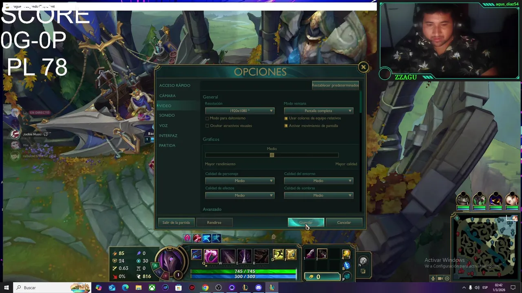This screenshot has height=293, width=522.
Task: Click first ally champion portrait above minimap
Action: pyautogui.click(x=463, y=199)
